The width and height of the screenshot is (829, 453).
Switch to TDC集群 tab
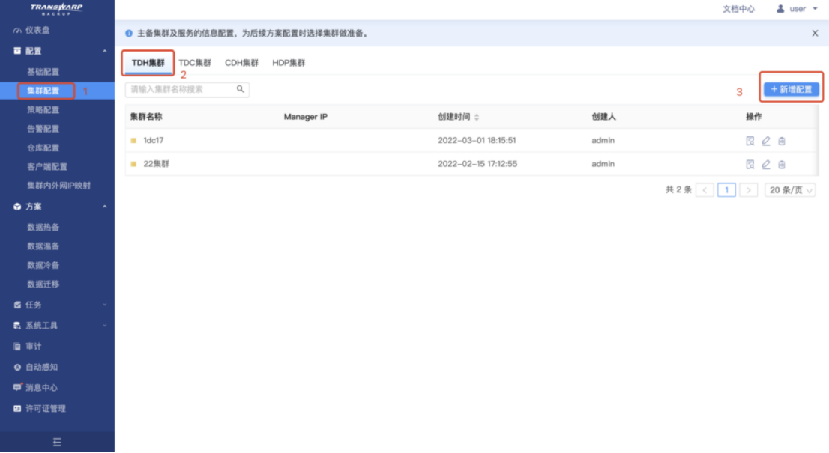(x=195, y=63)
